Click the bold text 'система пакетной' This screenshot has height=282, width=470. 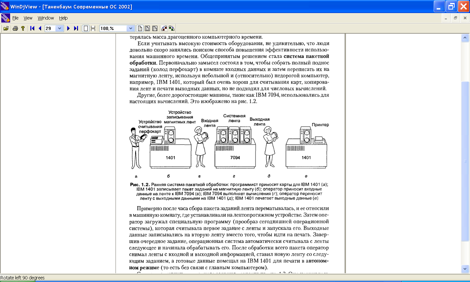click(306, 56)
